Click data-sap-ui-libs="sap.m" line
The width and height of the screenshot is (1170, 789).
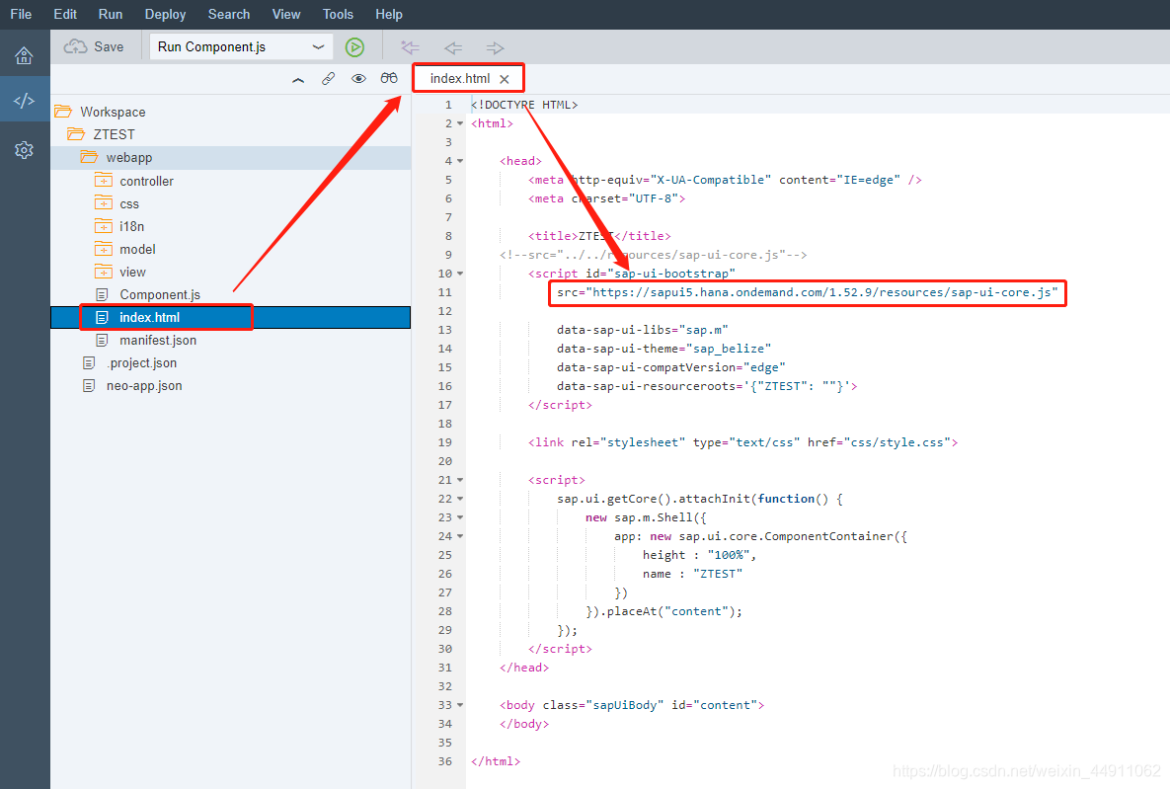click(643, 330)
